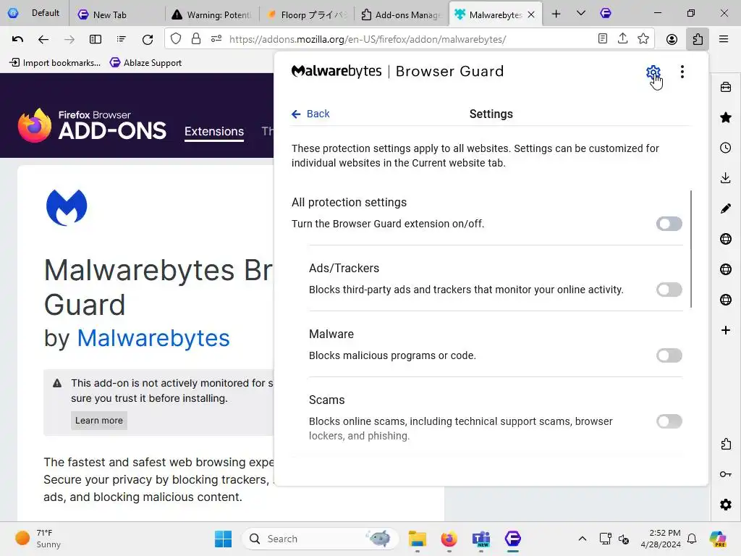This screenshot has height=556, width=741.
Task: Enable Scams protection switch
Action: click(x=669, y=421)
